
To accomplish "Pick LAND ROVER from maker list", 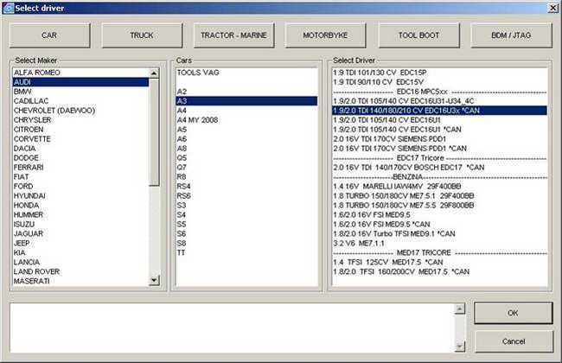I will coord(36,271).
